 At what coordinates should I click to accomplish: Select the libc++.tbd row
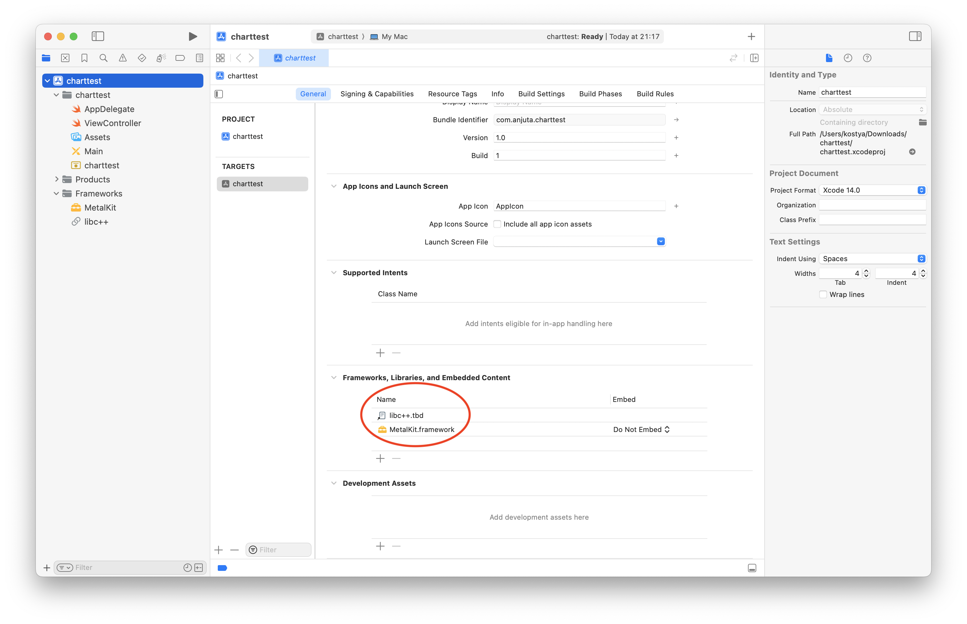pos(539,415)
